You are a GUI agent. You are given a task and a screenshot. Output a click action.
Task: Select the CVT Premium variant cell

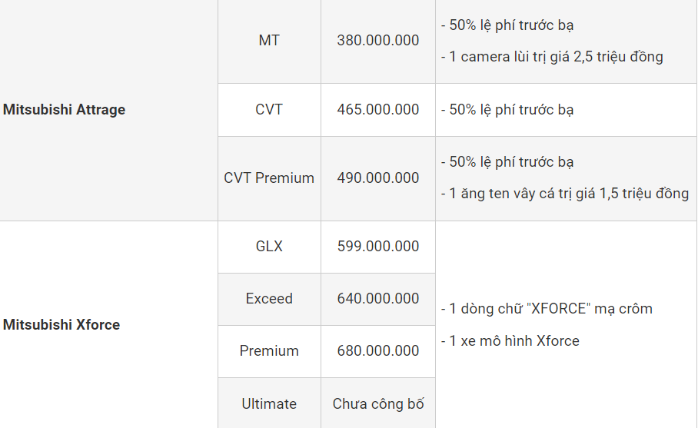[269, 178]
